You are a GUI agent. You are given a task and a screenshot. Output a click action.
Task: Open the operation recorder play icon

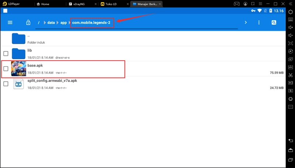[x=291, y=51]
